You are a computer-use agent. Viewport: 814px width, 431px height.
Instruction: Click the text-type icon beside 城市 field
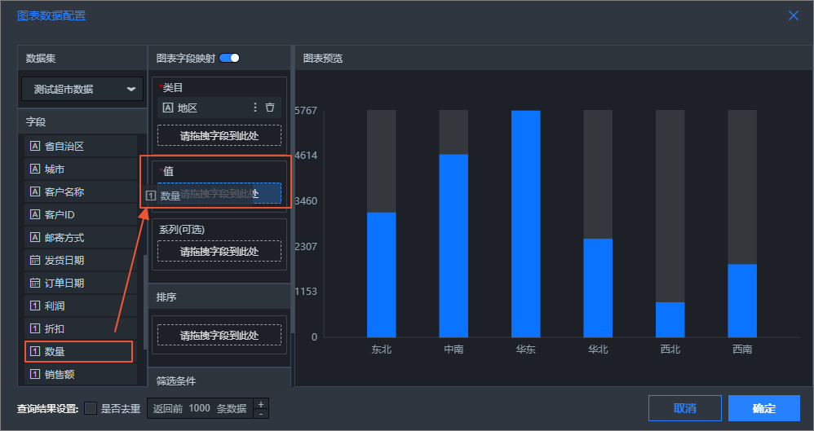(x=35, y=169)
